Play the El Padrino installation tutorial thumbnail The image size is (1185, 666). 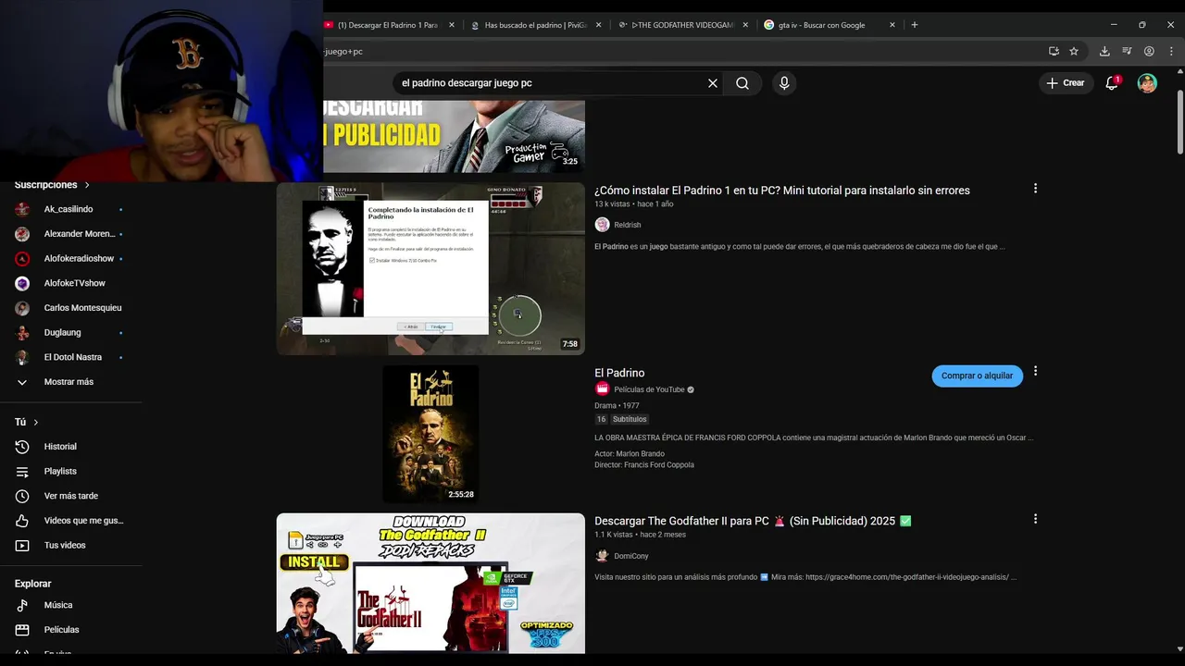click(430, 269)
